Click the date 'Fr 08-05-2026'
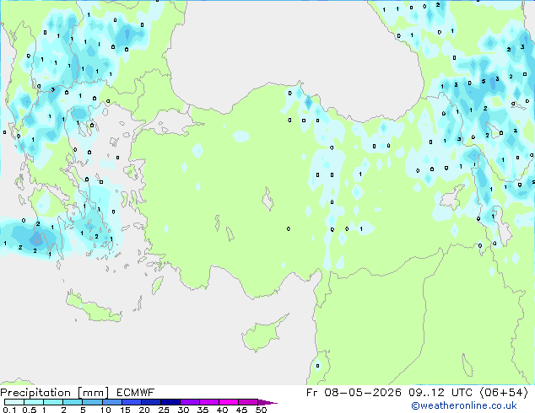The image size is (535, 413). (x=354, y=393)
